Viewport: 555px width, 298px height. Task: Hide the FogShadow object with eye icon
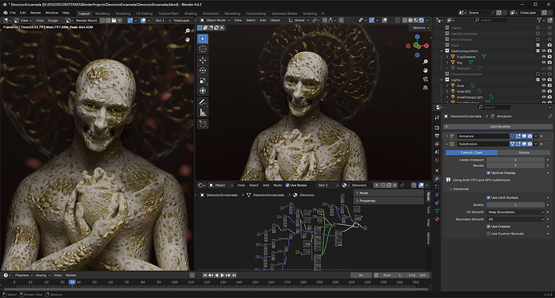tap(544, 56)
